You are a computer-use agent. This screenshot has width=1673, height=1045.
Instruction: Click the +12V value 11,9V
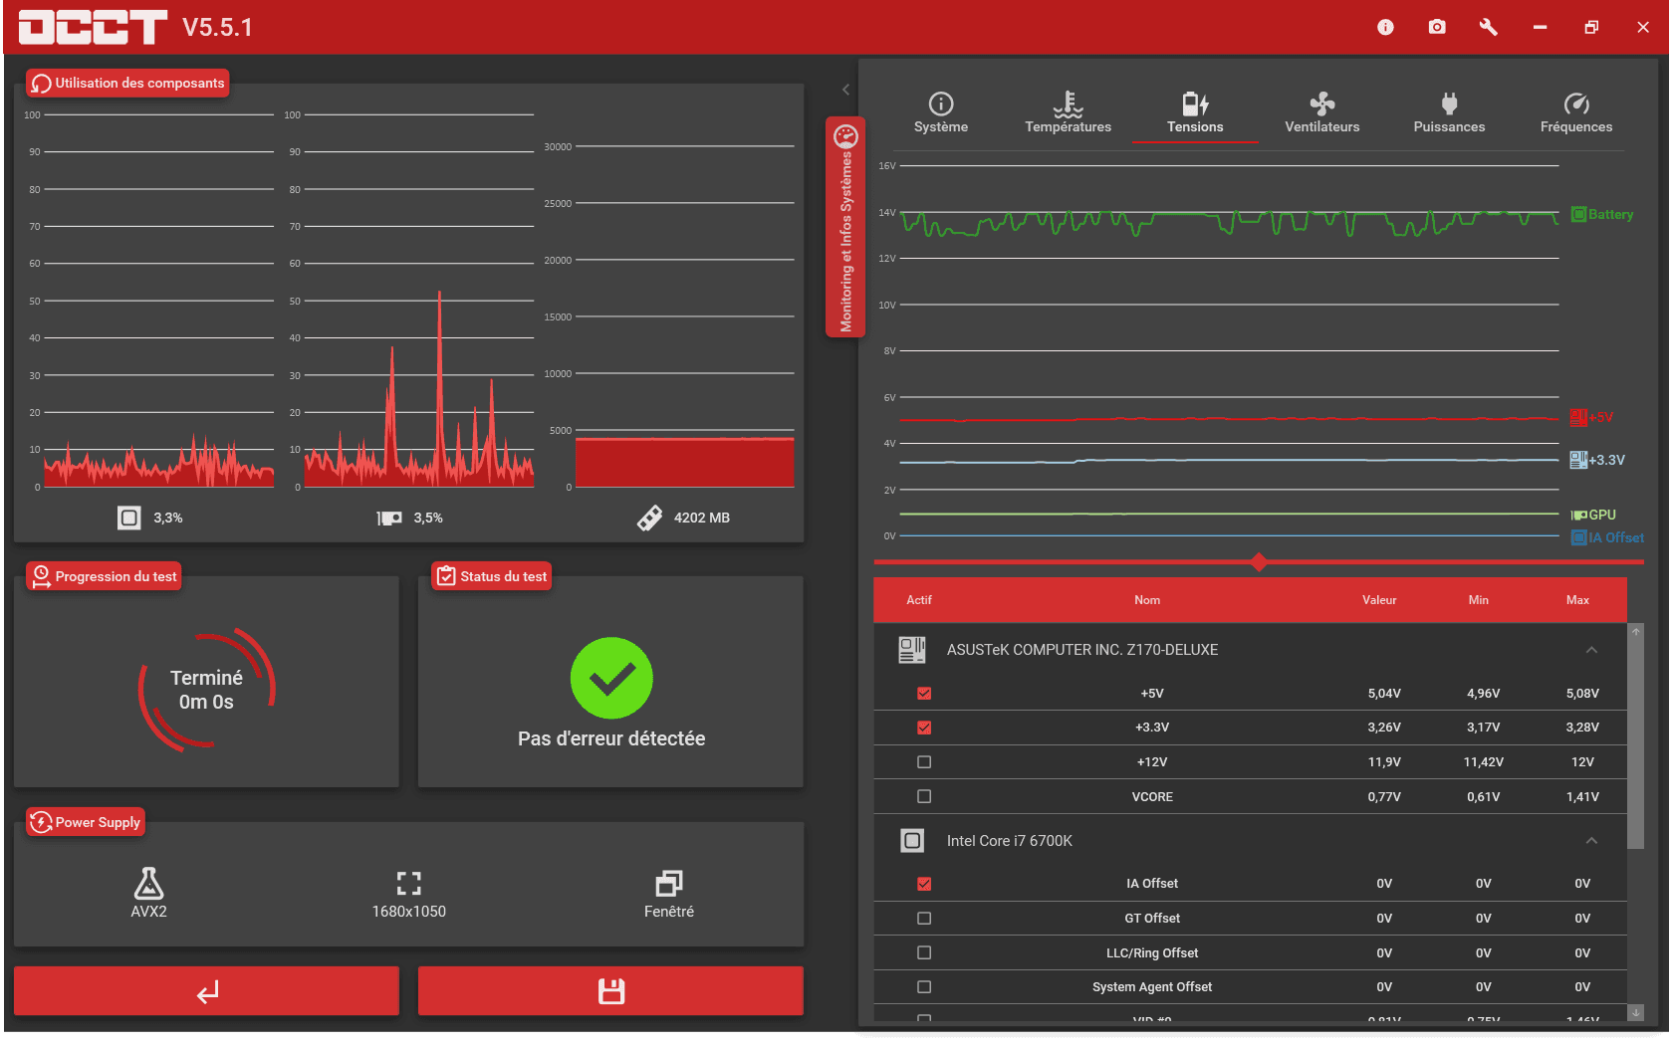[x=1384, y=762]
